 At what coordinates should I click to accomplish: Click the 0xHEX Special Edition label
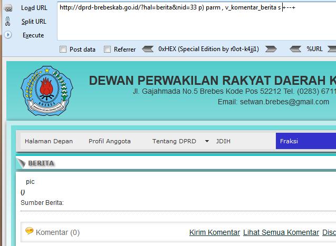208,49
